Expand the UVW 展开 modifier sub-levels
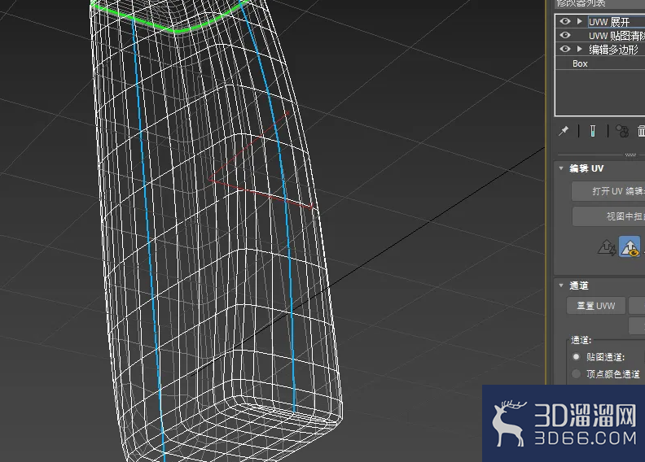The height and width of the screenshot is (462, 645). (580, 21)
